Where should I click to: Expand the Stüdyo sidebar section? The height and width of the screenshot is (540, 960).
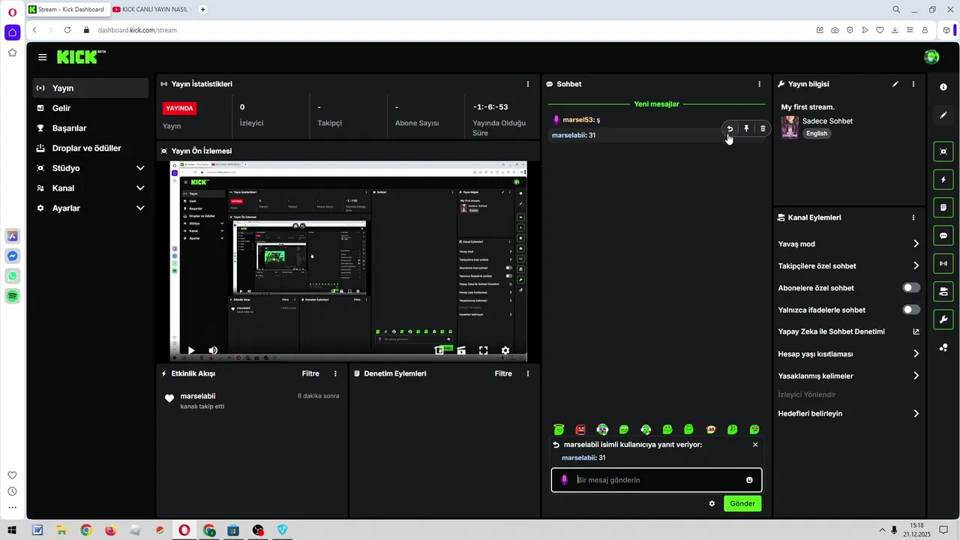point(90,168)
